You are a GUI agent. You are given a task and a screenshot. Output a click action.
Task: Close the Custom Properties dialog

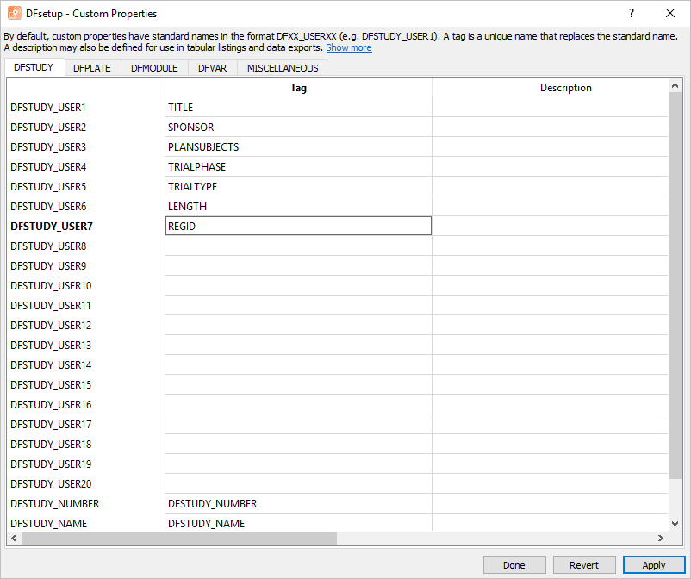click(669, 13)
